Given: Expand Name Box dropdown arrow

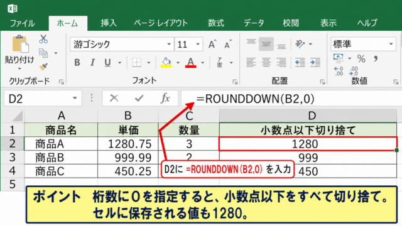Looking at the screenshot, I should point(75,98).
